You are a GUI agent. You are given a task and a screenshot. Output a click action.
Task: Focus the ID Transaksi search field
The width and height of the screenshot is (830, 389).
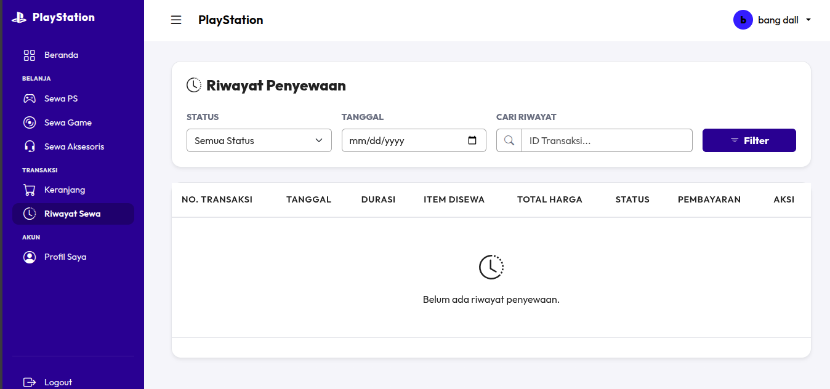click(x=607, y=140)
